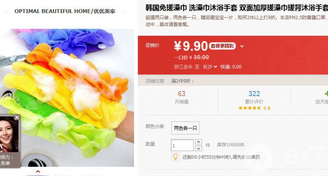
Task: Expand the 套餐更精彩 price dropdown arrow
Action: click(242, 46)
